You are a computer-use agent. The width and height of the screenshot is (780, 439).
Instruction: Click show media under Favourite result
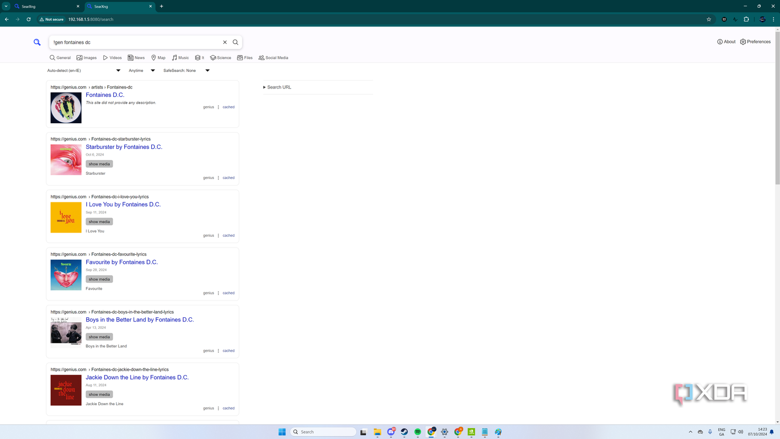coord(99,279)
